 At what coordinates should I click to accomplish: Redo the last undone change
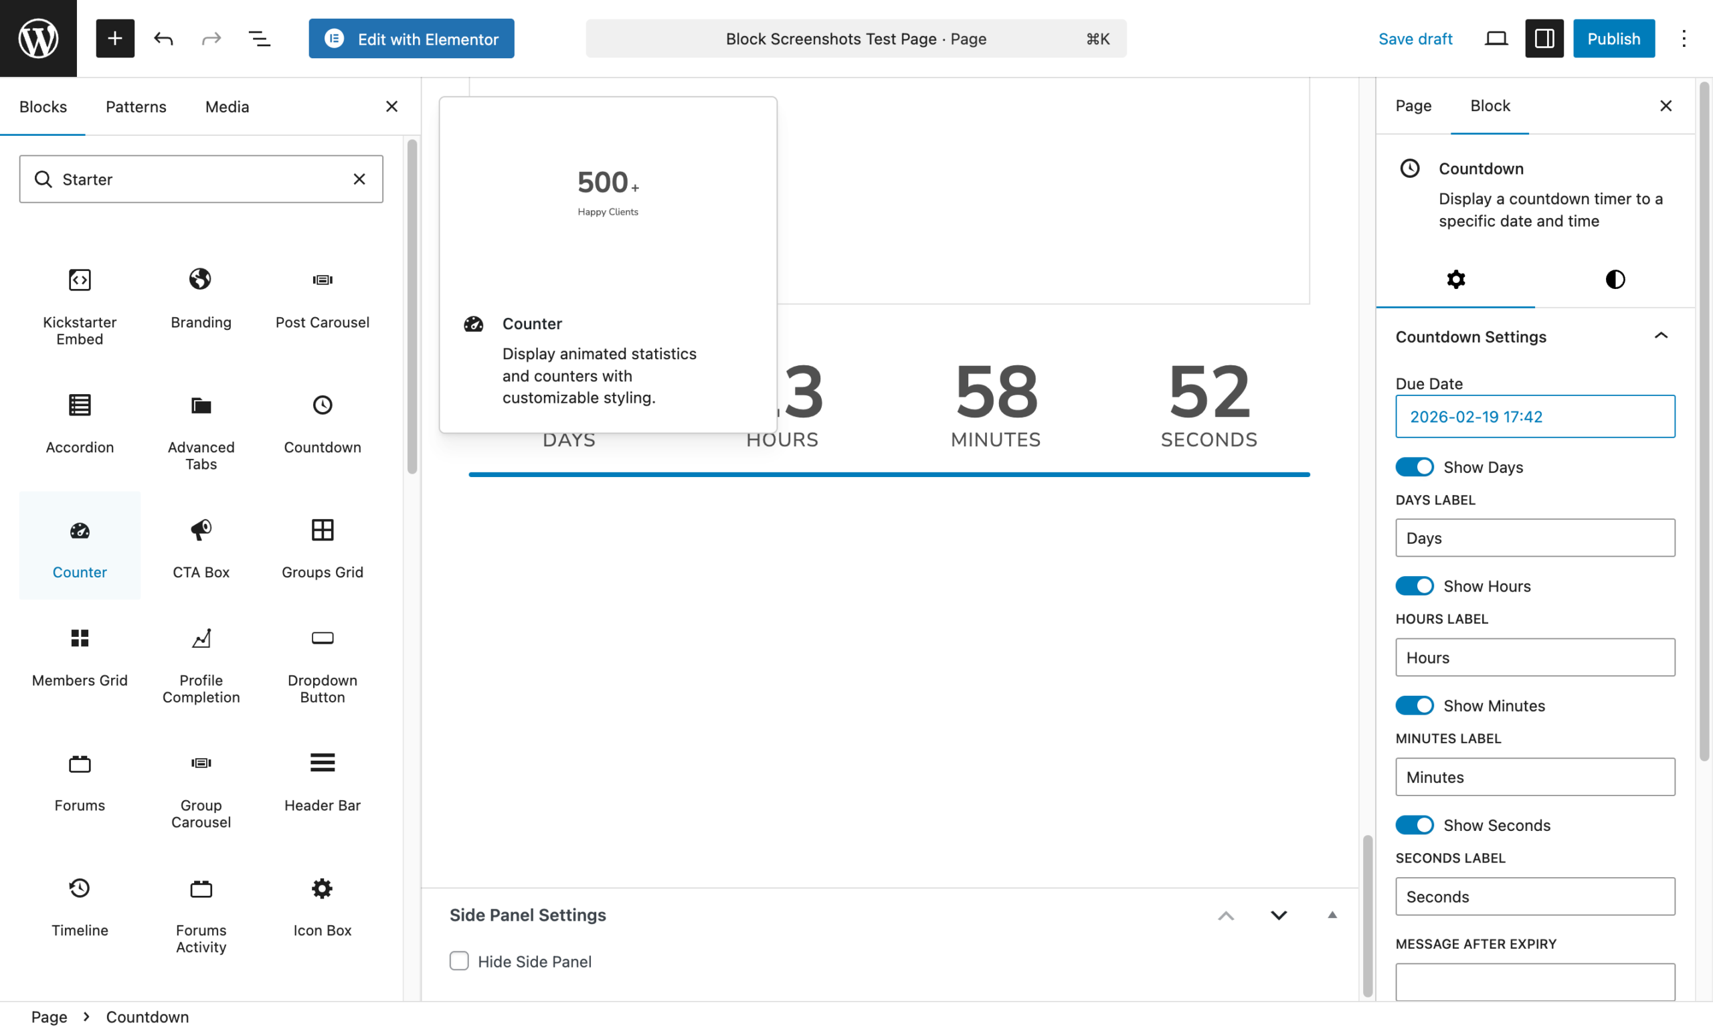point(211,38)
